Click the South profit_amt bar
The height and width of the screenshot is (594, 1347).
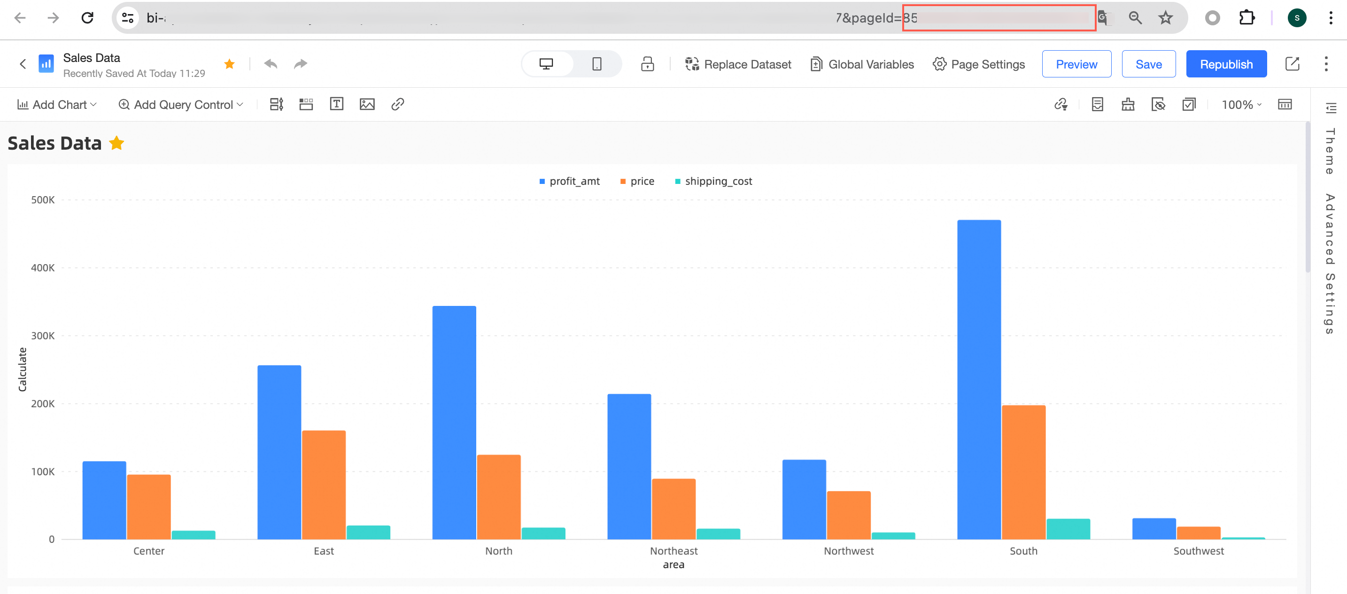point(978,379)
